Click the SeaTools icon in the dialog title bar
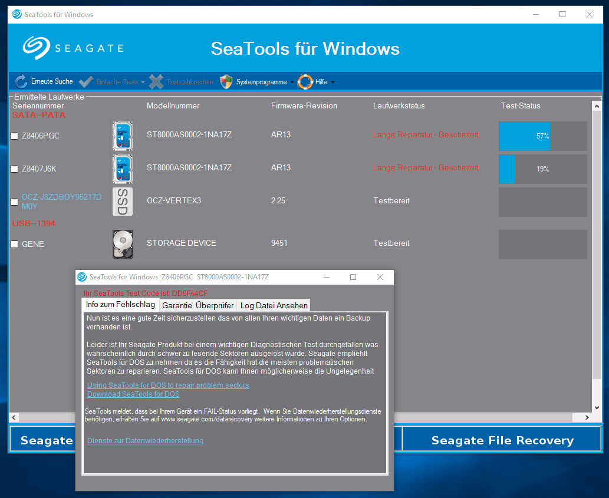 pos(82,277)
